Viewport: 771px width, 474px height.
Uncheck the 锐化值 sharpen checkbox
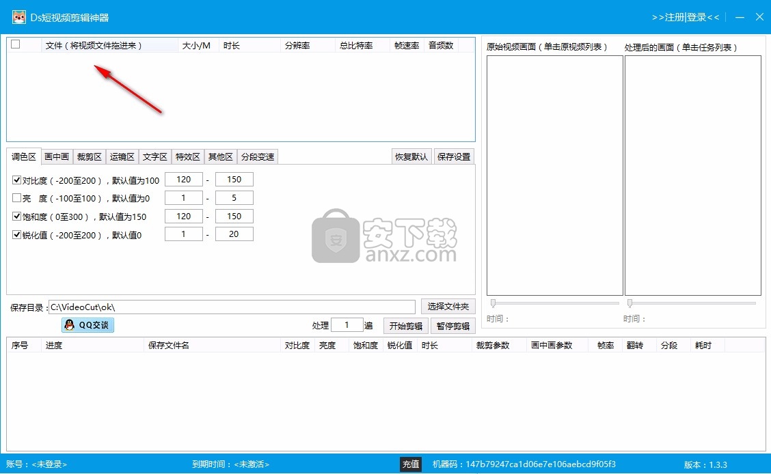click(16, 234)
